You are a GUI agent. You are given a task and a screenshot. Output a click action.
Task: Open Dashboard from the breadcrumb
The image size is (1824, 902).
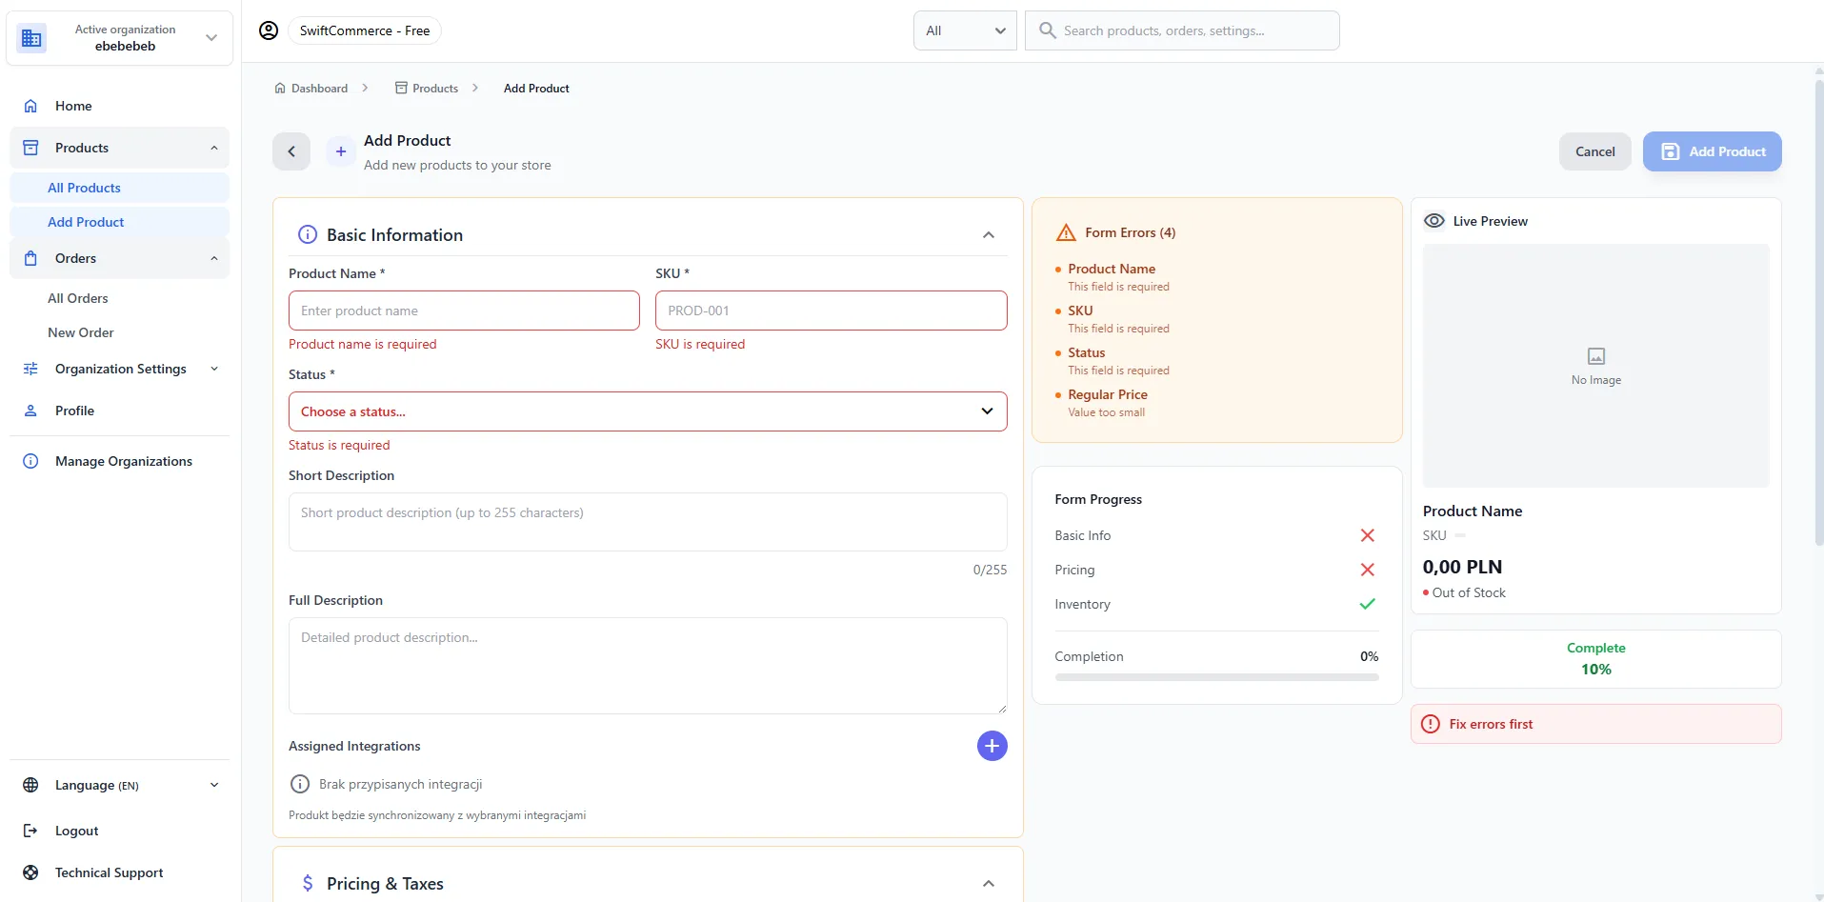(319, 88)
